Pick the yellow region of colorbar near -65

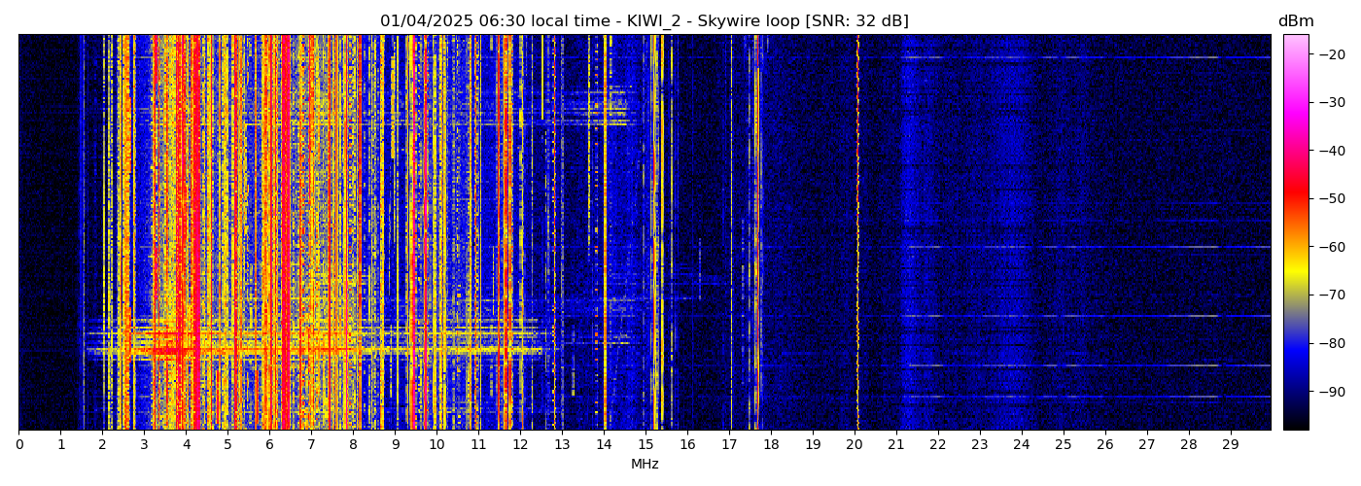click(x=1295, y=270)
